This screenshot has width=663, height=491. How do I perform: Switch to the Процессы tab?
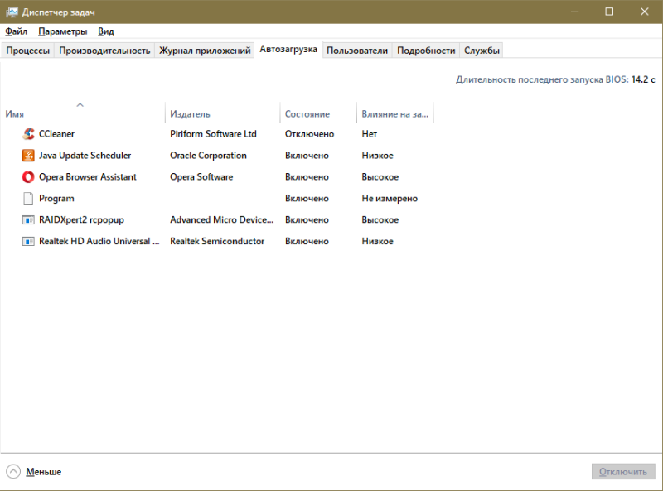[x=28, y=51]
